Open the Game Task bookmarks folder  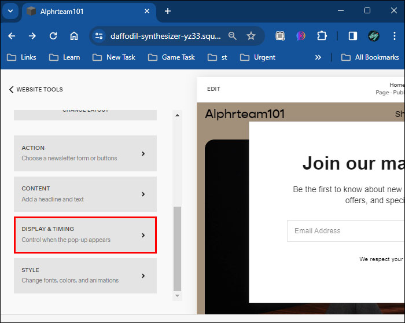[171, 57]
